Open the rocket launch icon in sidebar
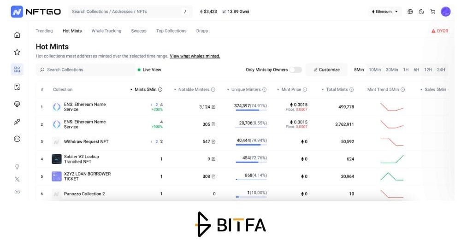This screenshot has height=252, width=461. point(17,121)
